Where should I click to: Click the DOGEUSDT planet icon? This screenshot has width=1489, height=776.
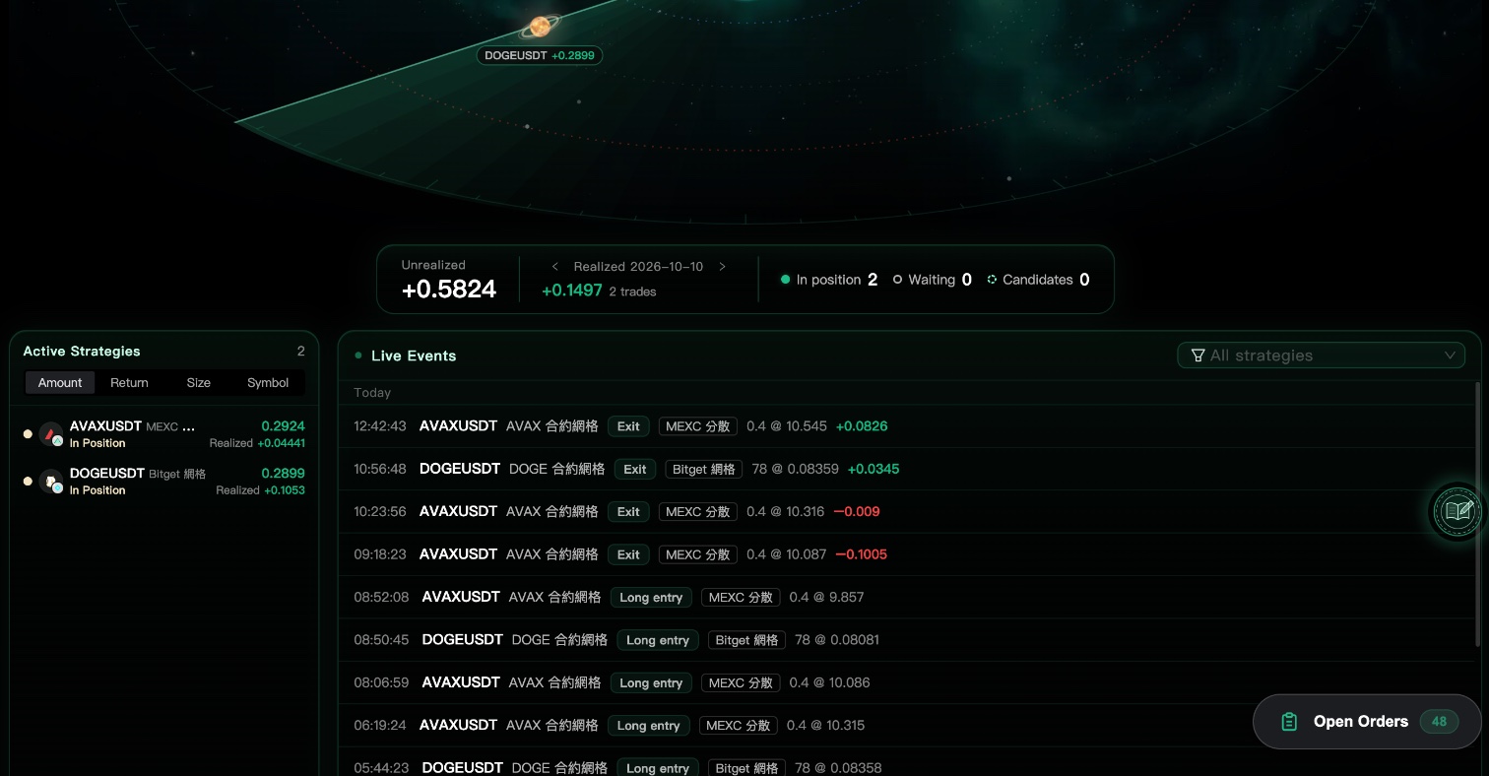pyautogui.click(x=540, y=27)
